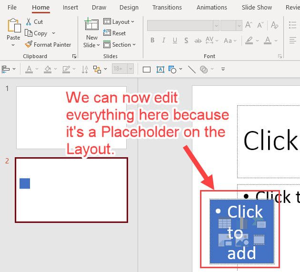This screenshot has height=272, width=300.
Task: Open the File tab
Action: [12, 7]
